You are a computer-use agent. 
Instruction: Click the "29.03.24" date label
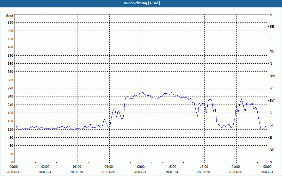pos(267,172)
